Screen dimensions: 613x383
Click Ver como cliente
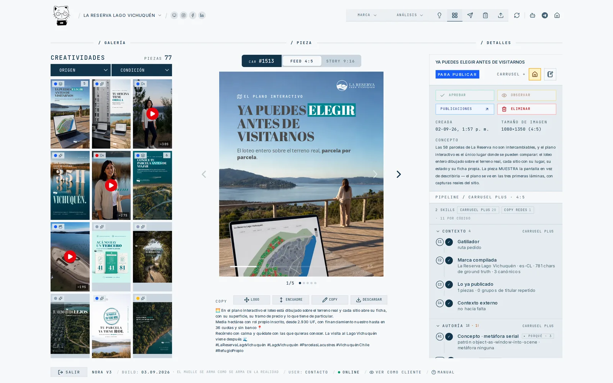coord(395,372)
